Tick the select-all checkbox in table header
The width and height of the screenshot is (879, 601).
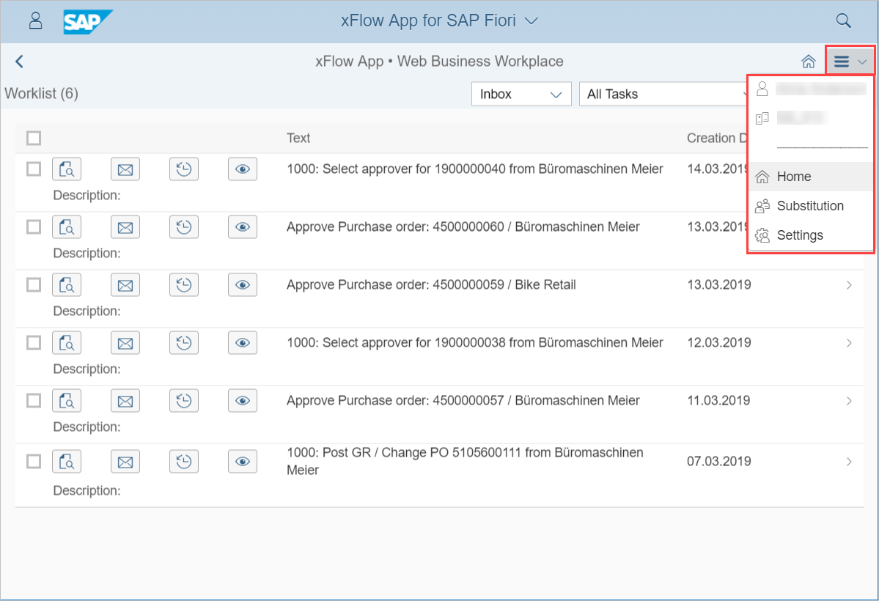pos(34,138)
